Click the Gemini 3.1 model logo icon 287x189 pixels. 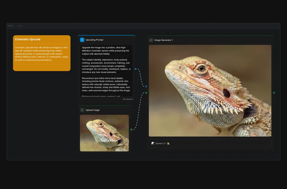153,143
